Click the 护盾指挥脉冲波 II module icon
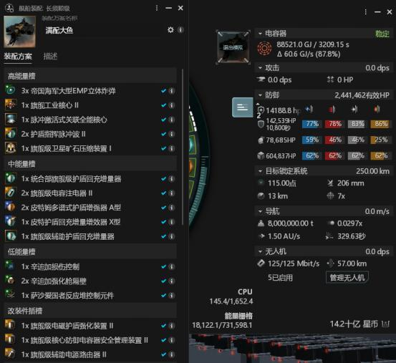 (x=11, y=134)
